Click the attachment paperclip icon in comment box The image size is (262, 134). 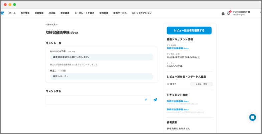coord(146,100)
